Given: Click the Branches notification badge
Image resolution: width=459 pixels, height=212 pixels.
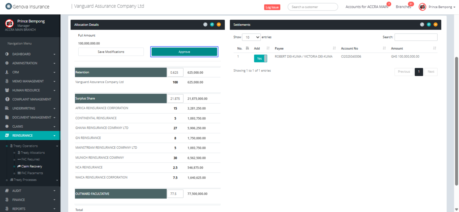Looking at the screenshot, I should (411, 4).
